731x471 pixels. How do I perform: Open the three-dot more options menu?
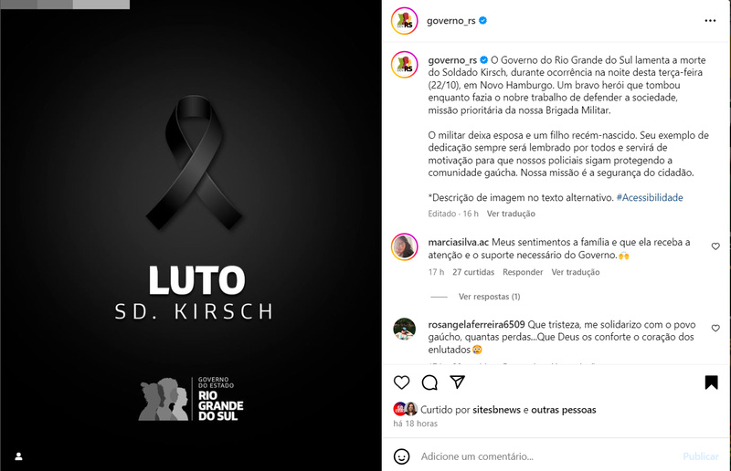tap(710, 20)
